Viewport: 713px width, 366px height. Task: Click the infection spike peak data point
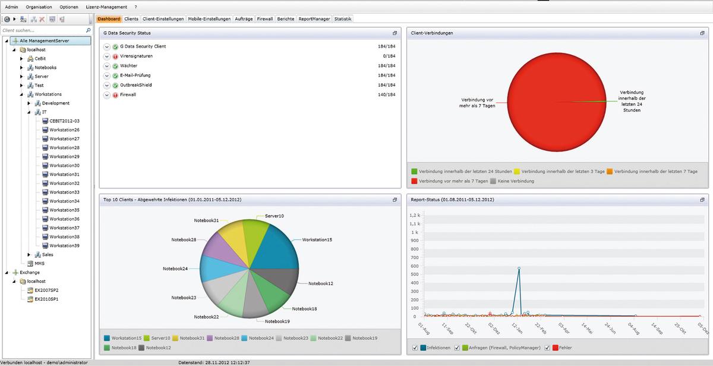(519, 269)
